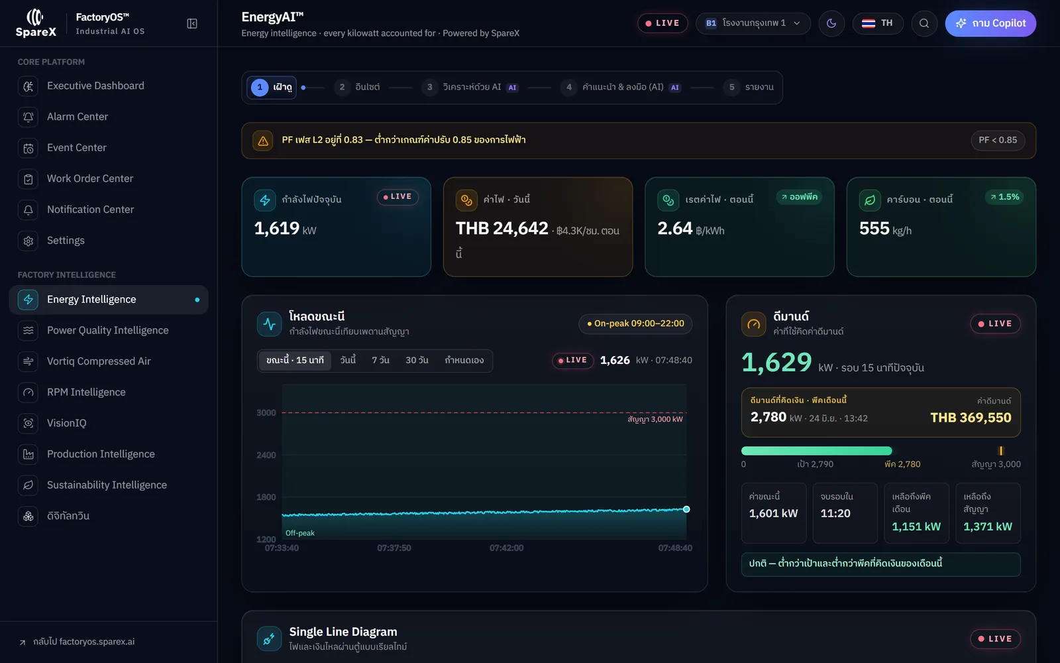The image size is (1060, 663).
Task: Collapse the sidebar with panel icon
Action: pyautogui.click(x=192, y=24)
